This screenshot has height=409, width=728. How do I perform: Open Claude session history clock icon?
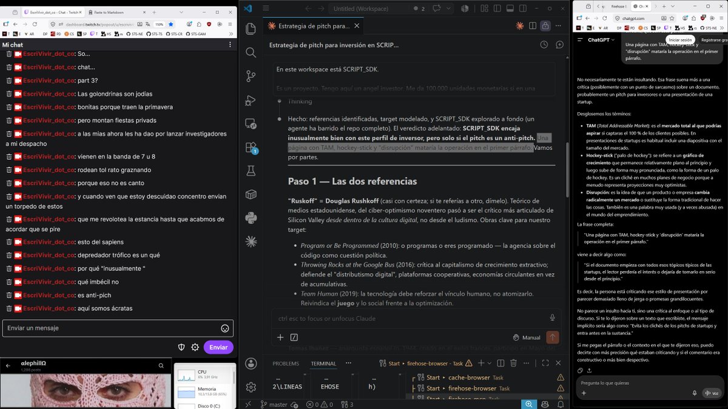point(544,45)
